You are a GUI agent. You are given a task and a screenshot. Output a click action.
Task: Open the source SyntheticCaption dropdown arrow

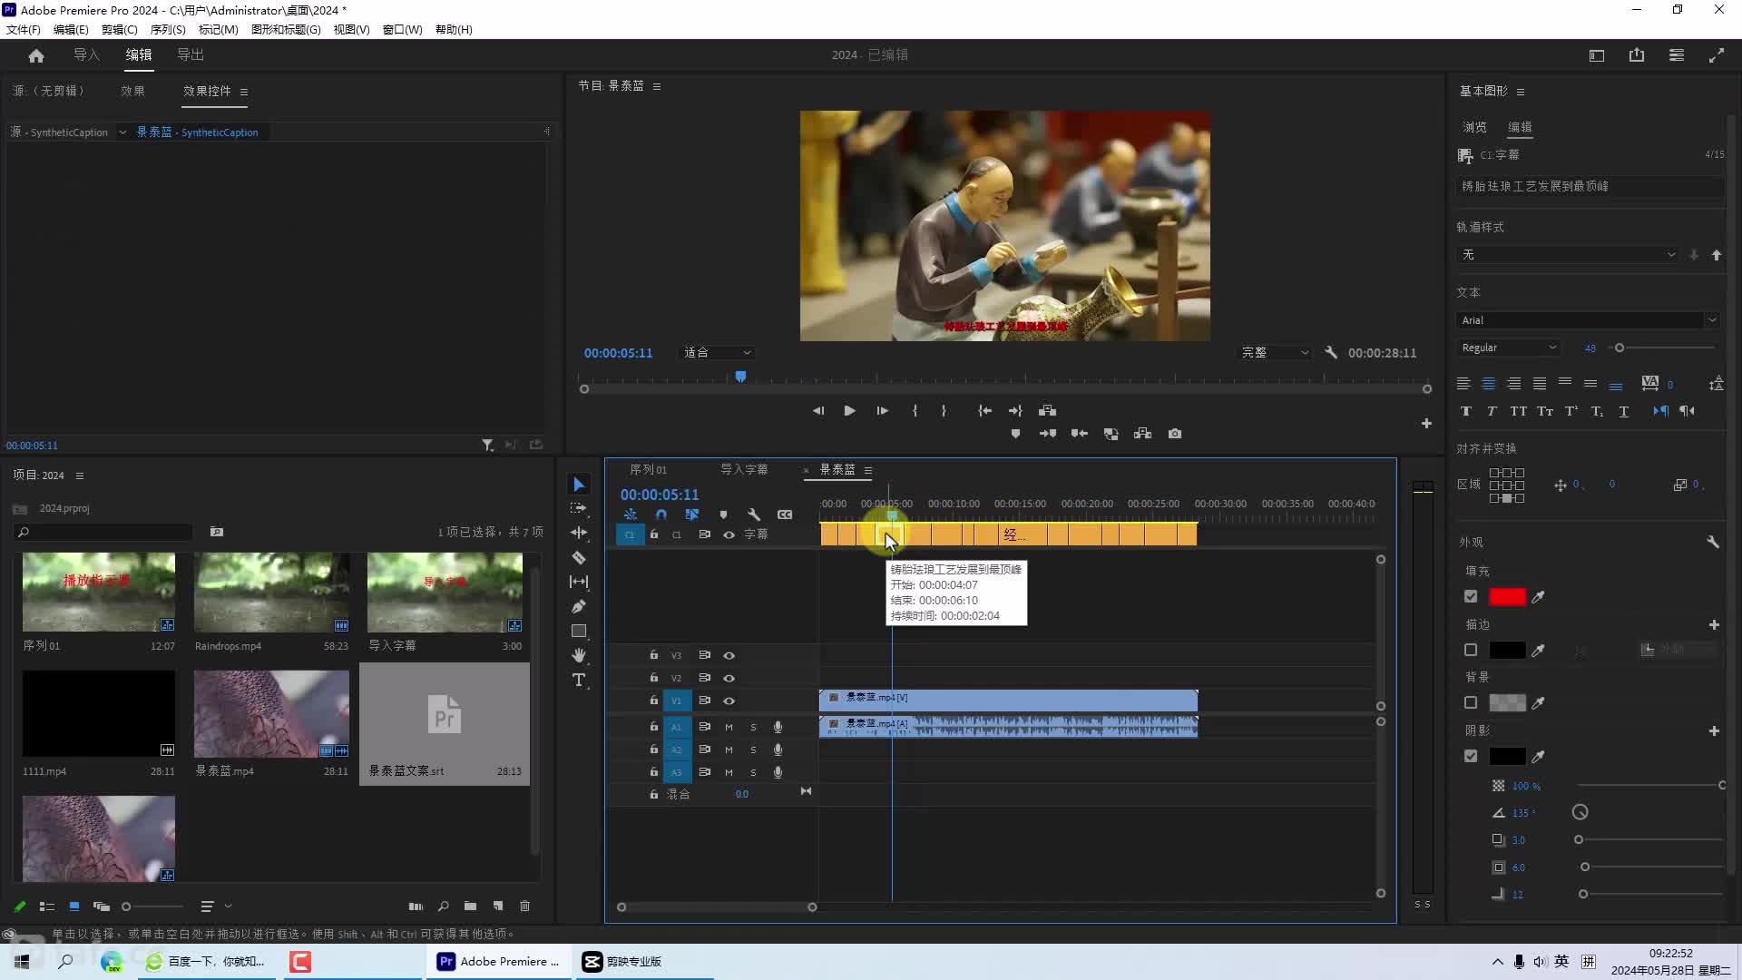122,132
